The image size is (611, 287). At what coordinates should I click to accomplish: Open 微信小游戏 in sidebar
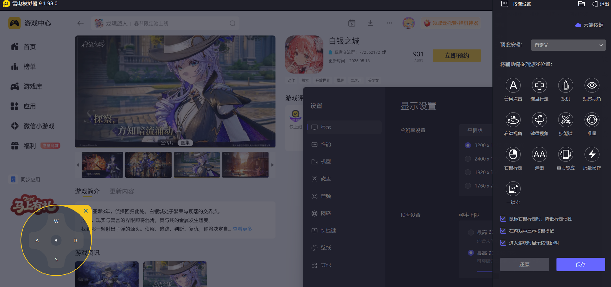[33, 126]
